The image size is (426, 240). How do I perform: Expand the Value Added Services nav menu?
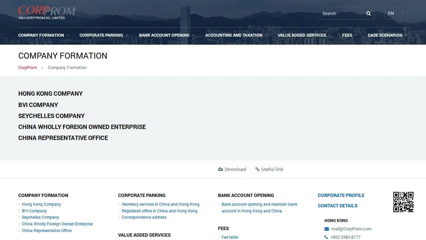point(305,35)
